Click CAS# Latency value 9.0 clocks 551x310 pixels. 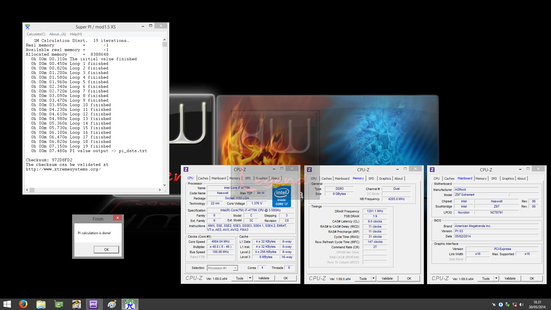375,221
